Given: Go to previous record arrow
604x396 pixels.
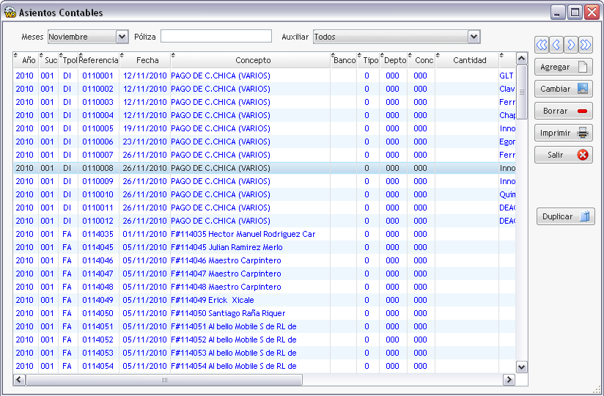Looking at the screenshot, I should 556,45.
